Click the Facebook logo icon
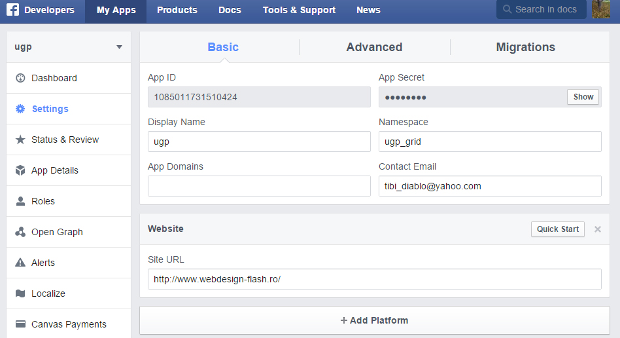The image size is (620, 338). pos(12,10)
